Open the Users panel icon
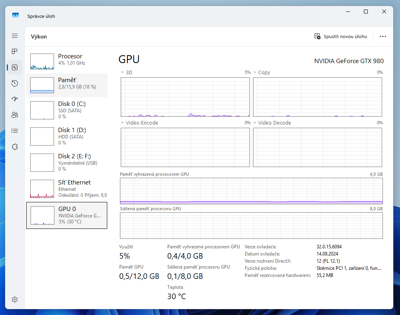 click(14, 115)
